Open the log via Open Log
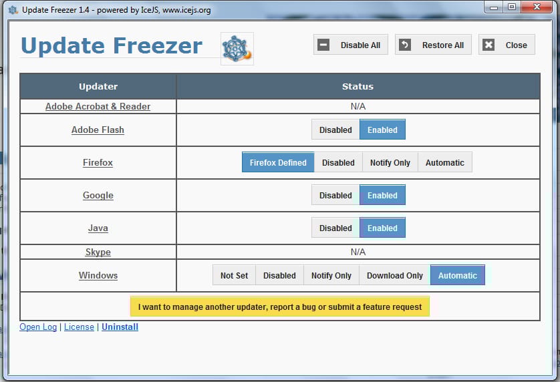 point(38,327)
